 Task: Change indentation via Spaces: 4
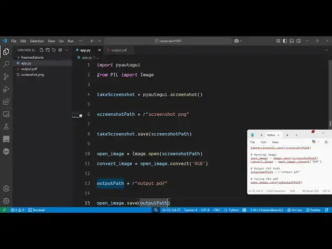coord(190,210)
